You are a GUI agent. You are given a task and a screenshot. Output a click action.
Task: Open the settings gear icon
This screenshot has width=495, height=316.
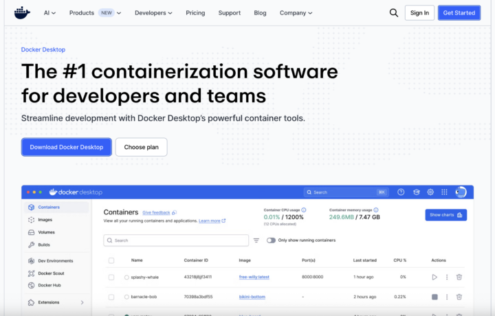coord(430,192)
